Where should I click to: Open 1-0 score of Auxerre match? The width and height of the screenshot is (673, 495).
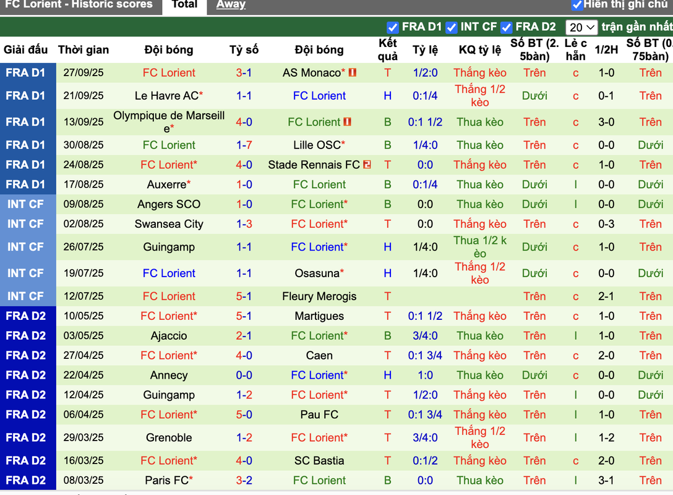tap(244, 184)
